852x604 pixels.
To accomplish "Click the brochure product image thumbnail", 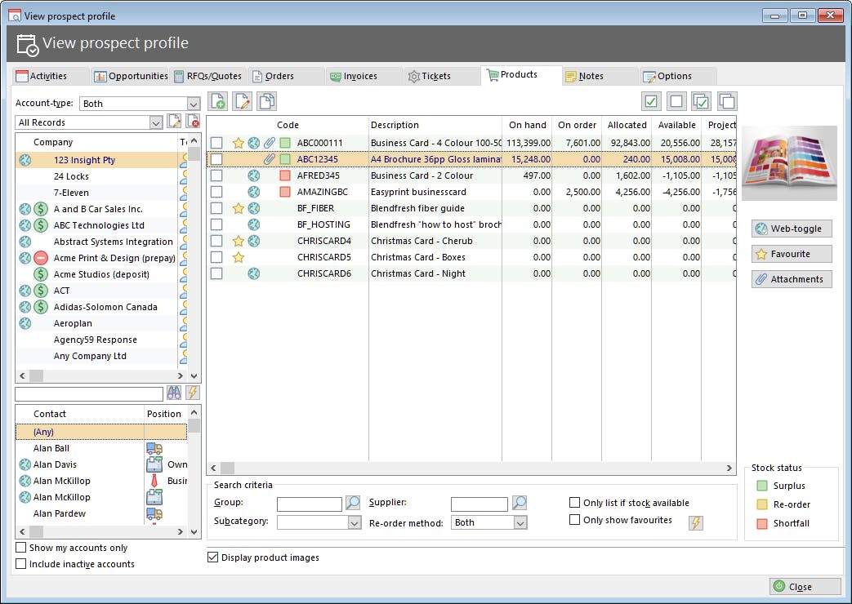I will click(x=790, y=163).
